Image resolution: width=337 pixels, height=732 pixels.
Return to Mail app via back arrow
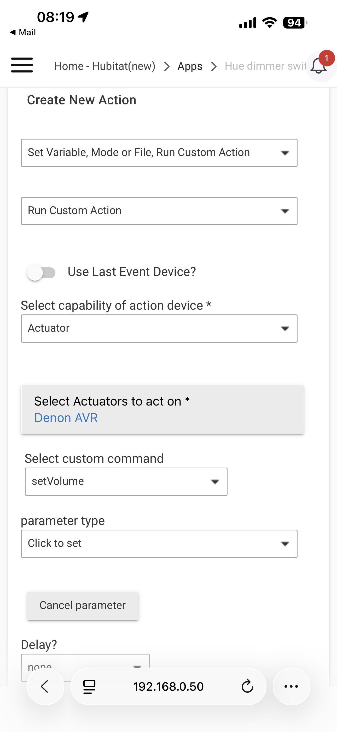pos(23,32)
